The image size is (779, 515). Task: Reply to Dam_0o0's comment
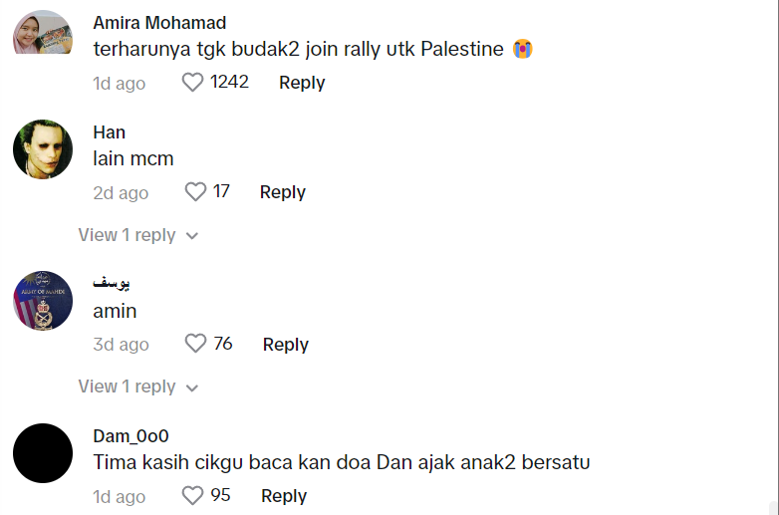click(x=283, y=496)
